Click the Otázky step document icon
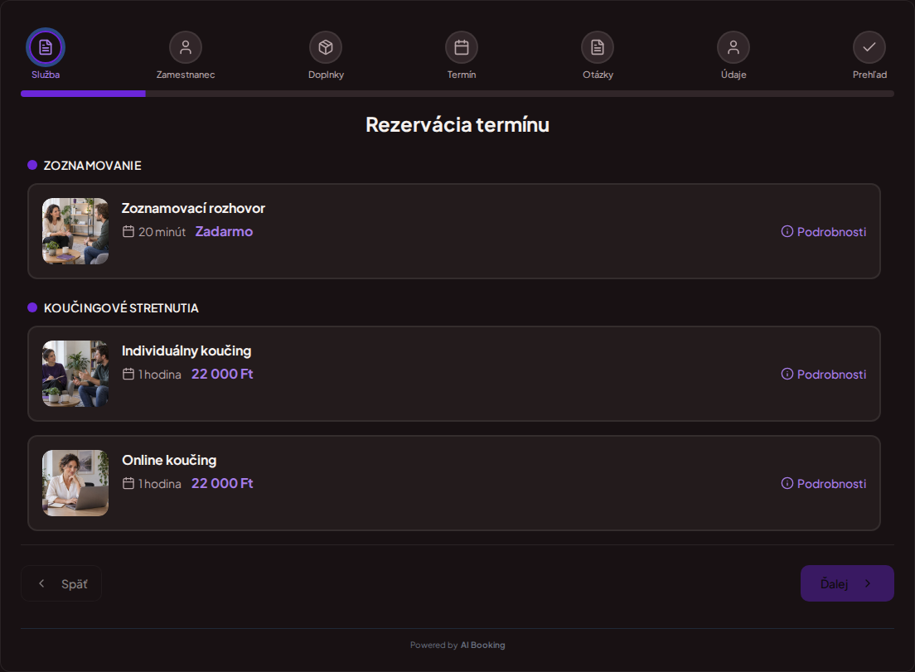 (x=598, y=47)
